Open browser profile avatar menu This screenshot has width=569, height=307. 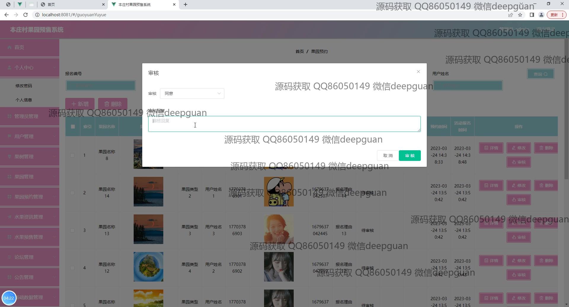pyautogui.click(x=541, y=15)
